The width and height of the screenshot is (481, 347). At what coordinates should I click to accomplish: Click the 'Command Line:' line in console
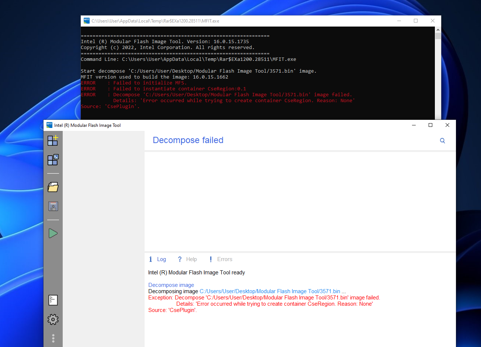click(x=188, y=59)
